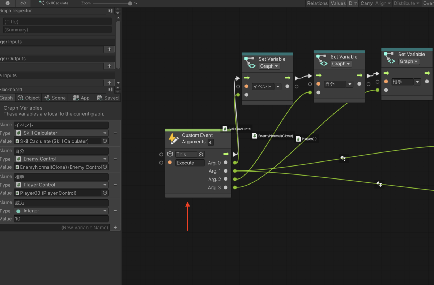Screen dimensions: 434x285
Task: Click the 威力 value field showing 10
Action: pos(61,219)
